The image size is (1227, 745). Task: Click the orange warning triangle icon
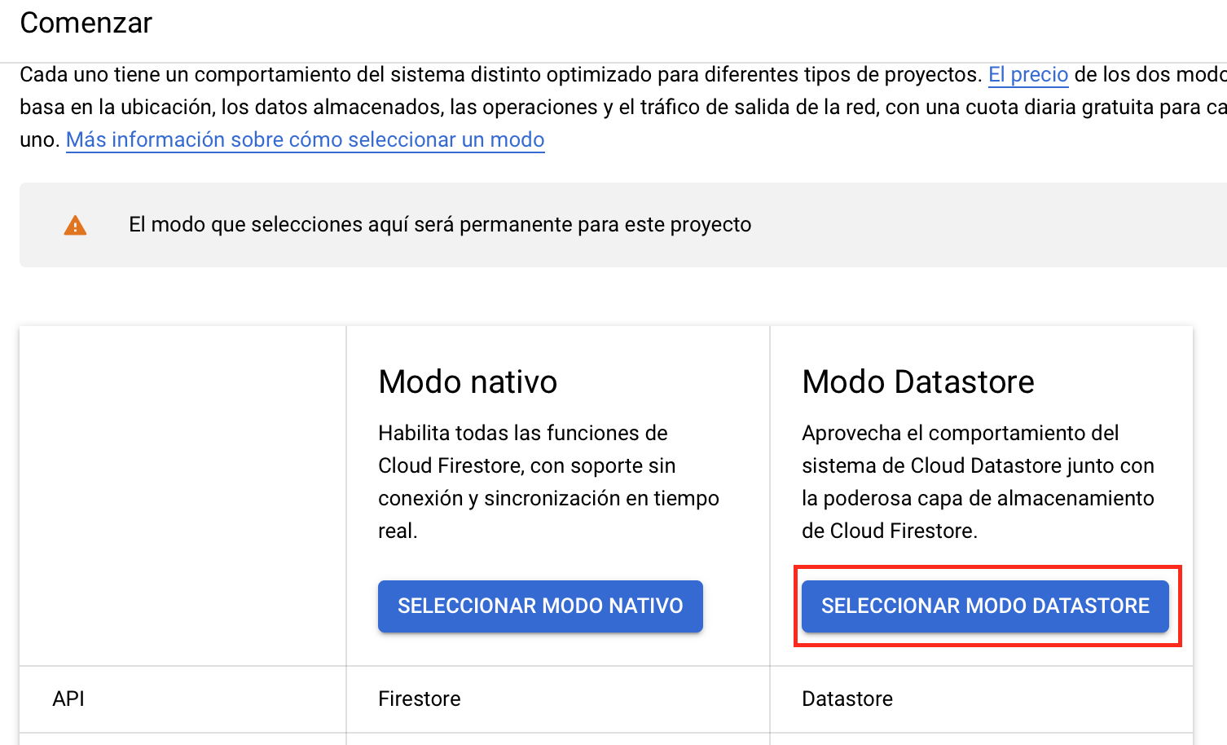75,225
